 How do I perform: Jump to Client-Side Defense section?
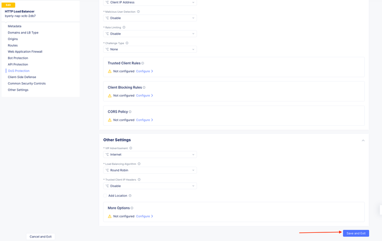click(x=22, y=77)
